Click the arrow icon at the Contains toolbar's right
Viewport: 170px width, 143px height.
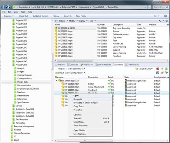(166, 73)
